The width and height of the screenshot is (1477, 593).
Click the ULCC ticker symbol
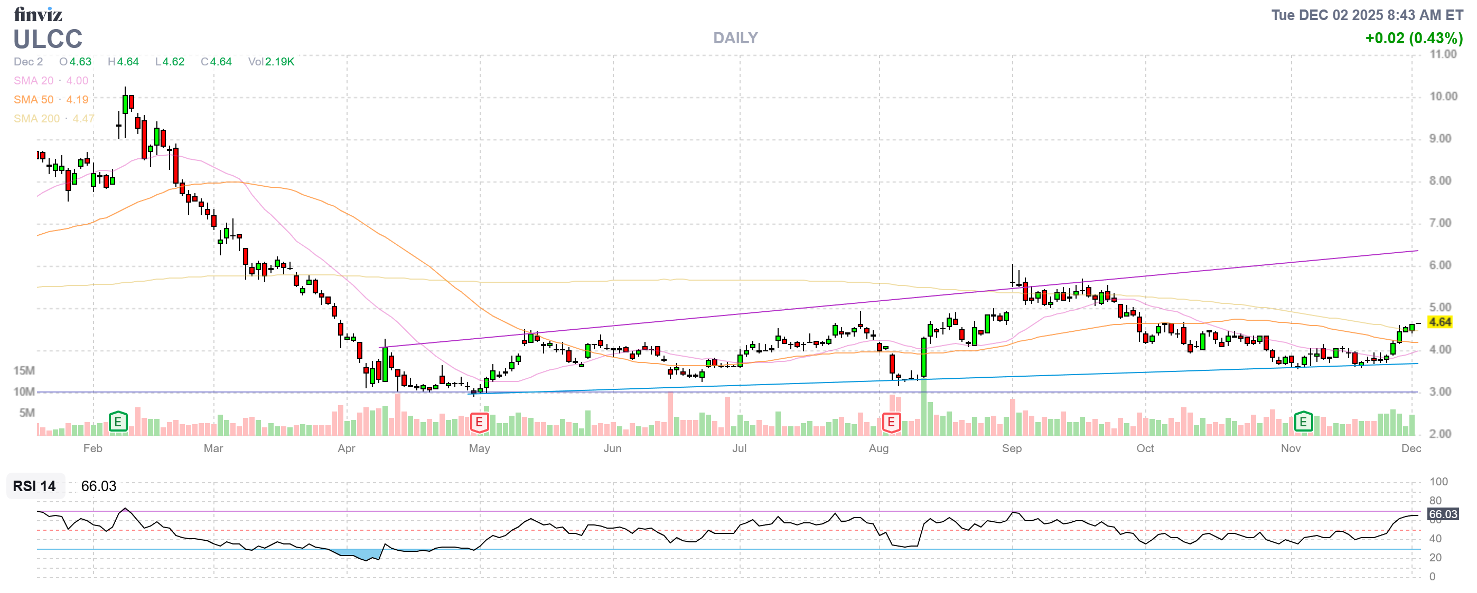click(48, 39)
